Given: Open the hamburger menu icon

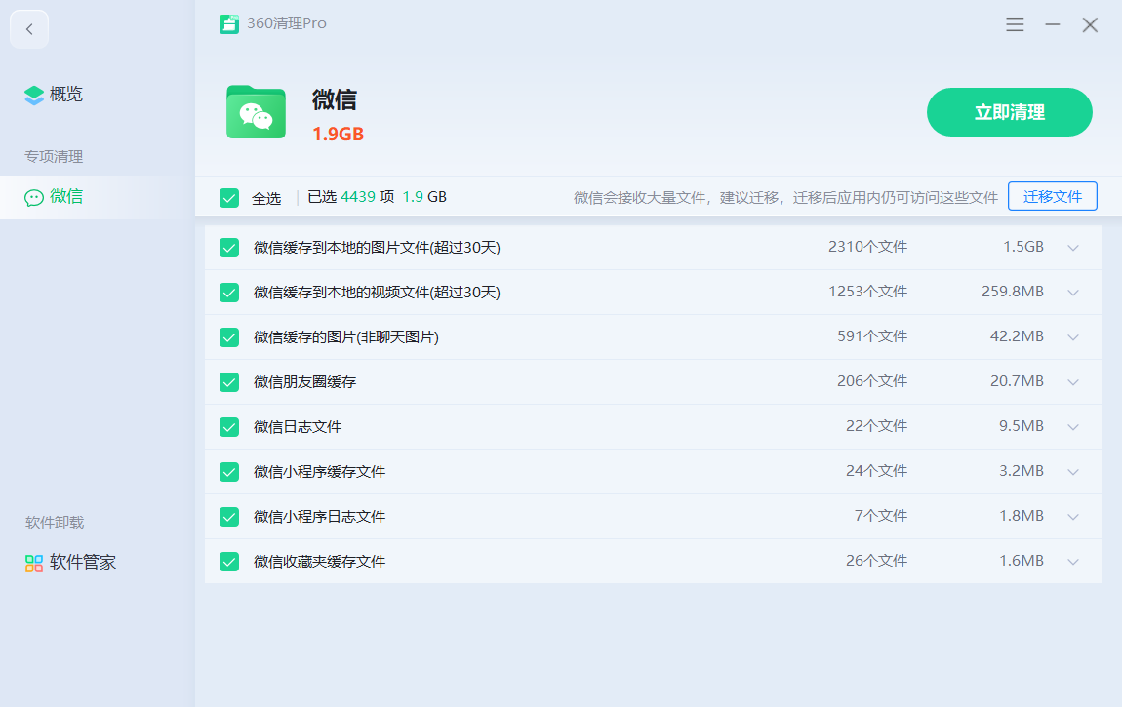Looking at the screenshot, I should pos(1015,24).
